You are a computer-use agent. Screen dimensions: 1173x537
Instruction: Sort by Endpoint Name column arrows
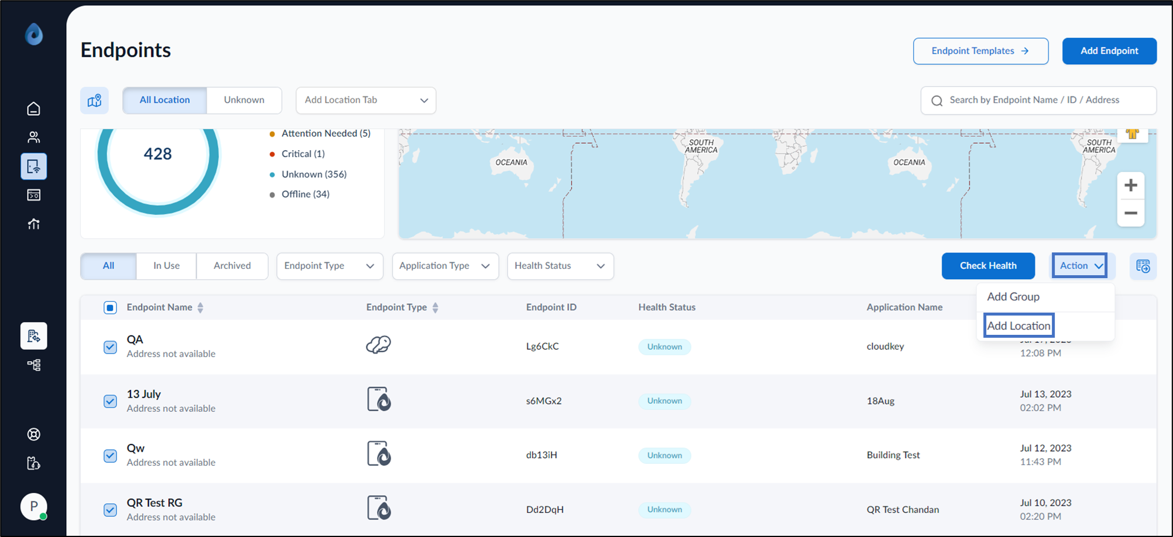pyautogui.click(x=200, y=307)
